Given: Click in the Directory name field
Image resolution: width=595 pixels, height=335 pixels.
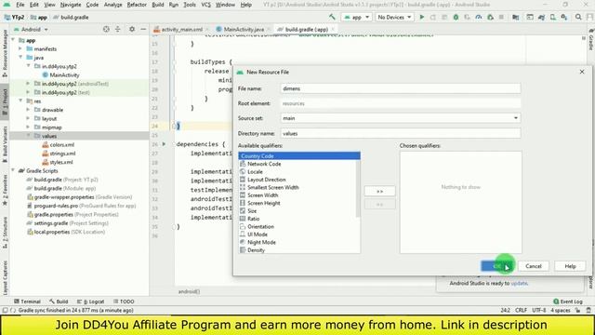Looking at the screenshot, I should tap(401, 133).
